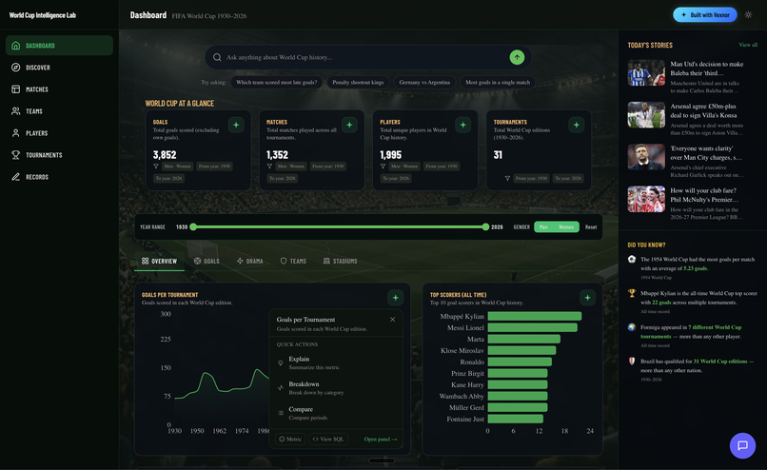Close the Goals per Tournament popup
Image resolution: width=767 pixels, height=470 pixels.
click(392, 320)
